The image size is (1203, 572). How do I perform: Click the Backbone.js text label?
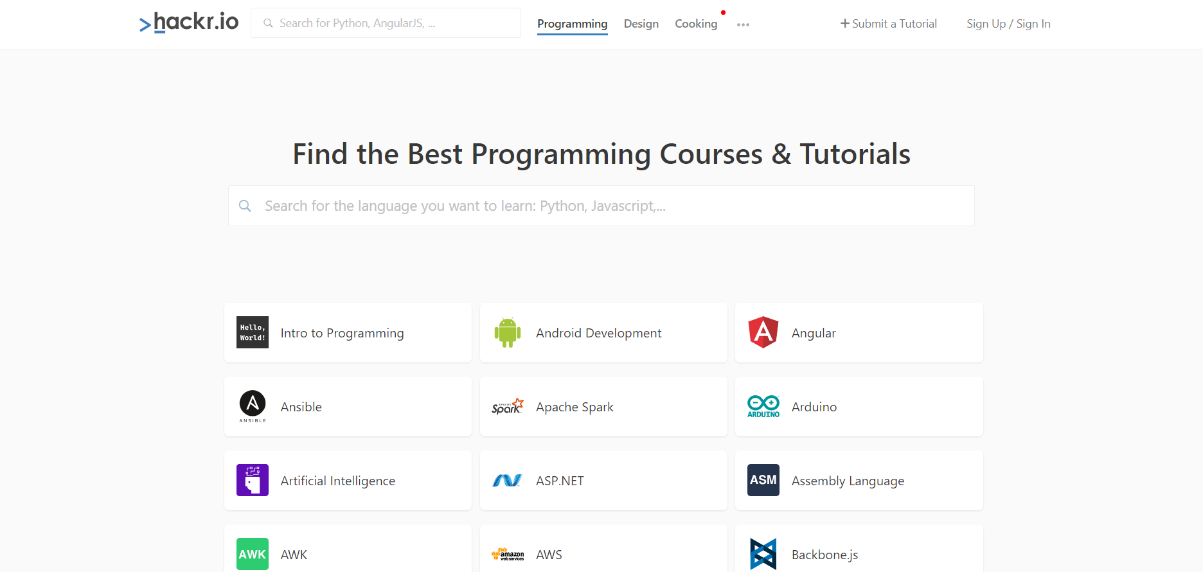pyautogui.click(x=824, y=555)
